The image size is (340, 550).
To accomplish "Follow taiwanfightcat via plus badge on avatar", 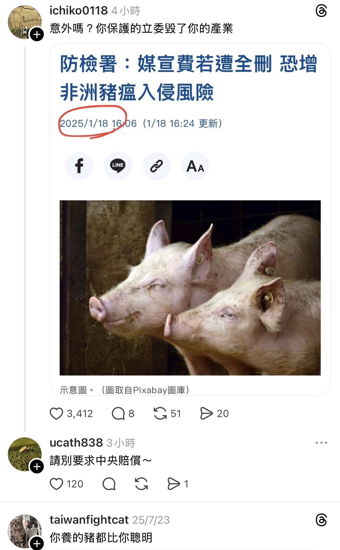I will (x=37, y=544).
